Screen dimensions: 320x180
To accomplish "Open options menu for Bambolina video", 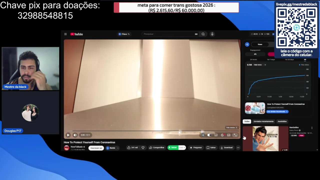I will [x=312, y=128].
